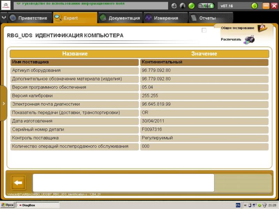This screenshot has width=279, height=209.
Task: Click the Отчеты document icon
Action: (194, 18)
